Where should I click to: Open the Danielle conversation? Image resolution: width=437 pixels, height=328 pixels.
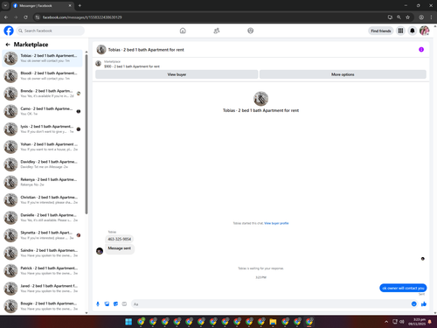(43, 218)
